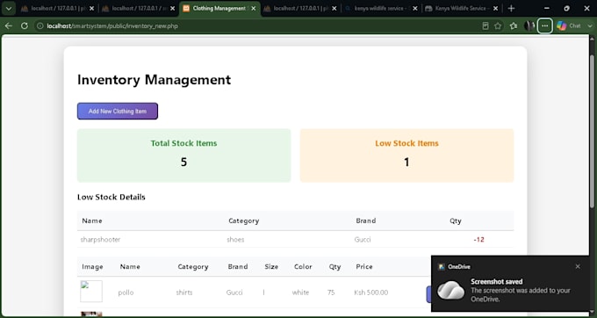Switch to lowercase 'kenya wildlife service' search tab
Viewport: 597px width, 318px height.
[x=382, y=9]
